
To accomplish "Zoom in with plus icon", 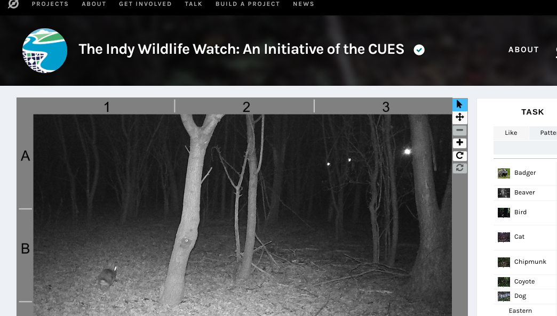I will (x=460, y=143).
